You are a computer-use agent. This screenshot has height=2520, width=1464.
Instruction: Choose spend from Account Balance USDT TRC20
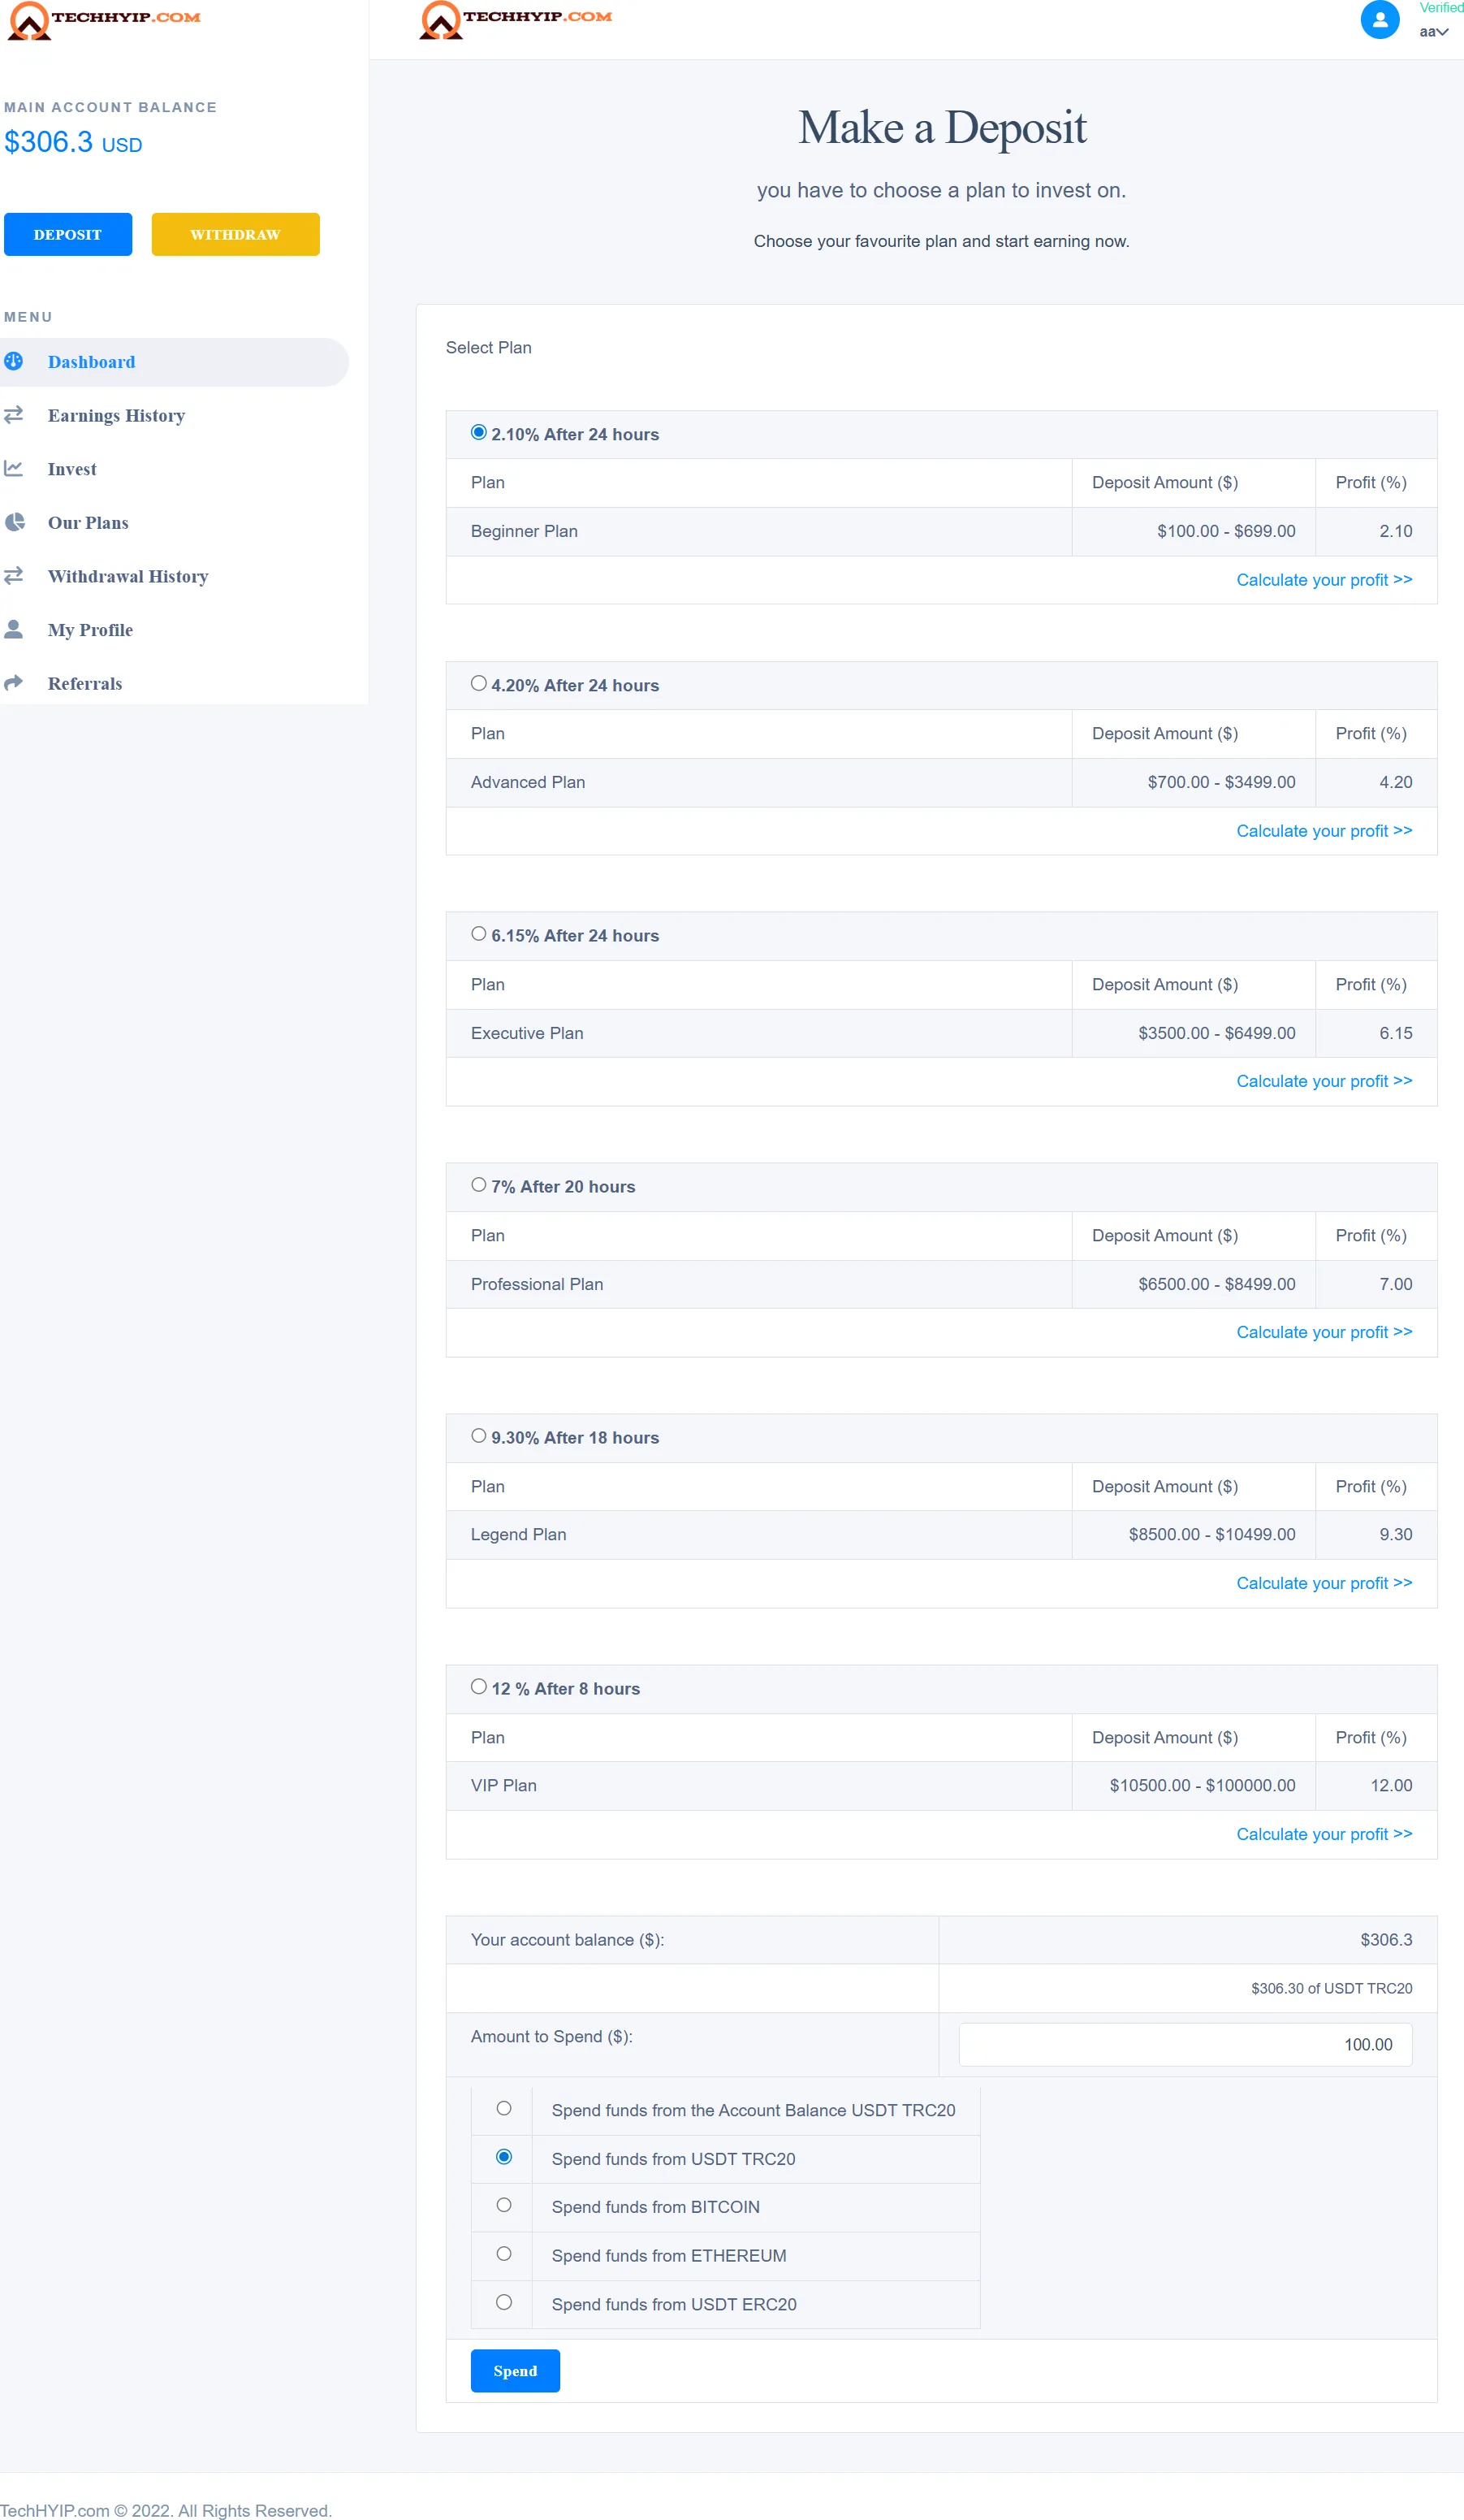pos(503,2109)
